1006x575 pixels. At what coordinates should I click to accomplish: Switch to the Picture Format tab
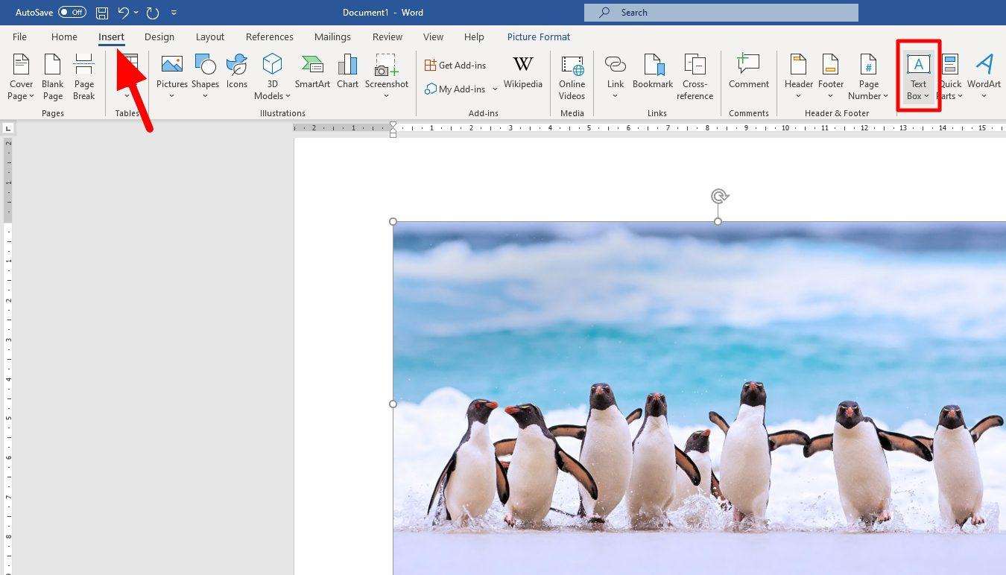point(538,36)
